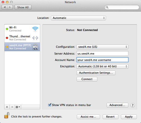
Task: Open the Advanced settings
Action: (117, 105)
